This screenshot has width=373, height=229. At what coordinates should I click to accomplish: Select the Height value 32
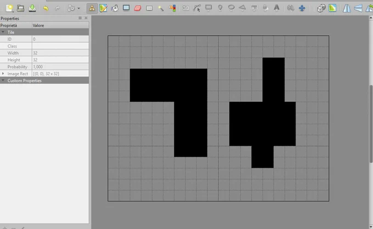tap(60, 60)
